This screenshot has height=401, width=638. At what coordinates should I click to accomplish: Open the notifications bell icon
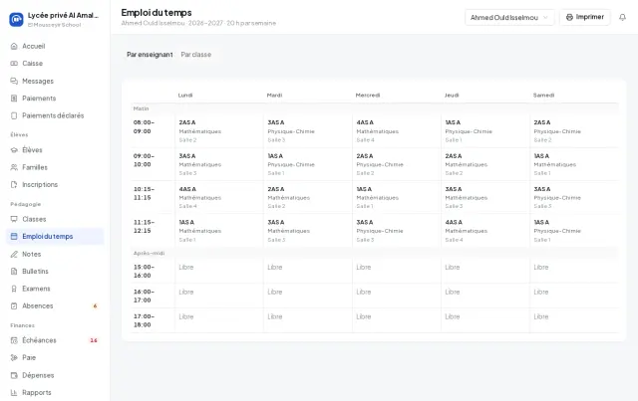pyautogui.click(x=622, y=17)
